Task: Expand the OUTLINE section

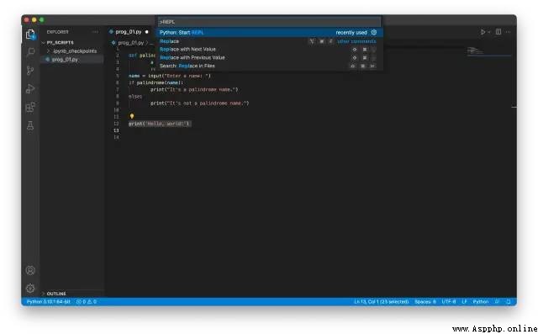Action: [x=56, y=294]
